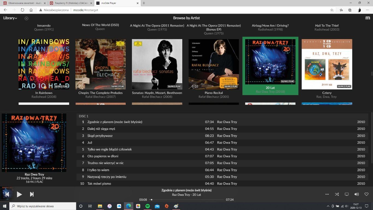Image resolution: width=373 pixels, height=210 pixels.
Task: Open the moOde 'm' main menu
Action: pos(368,18)
